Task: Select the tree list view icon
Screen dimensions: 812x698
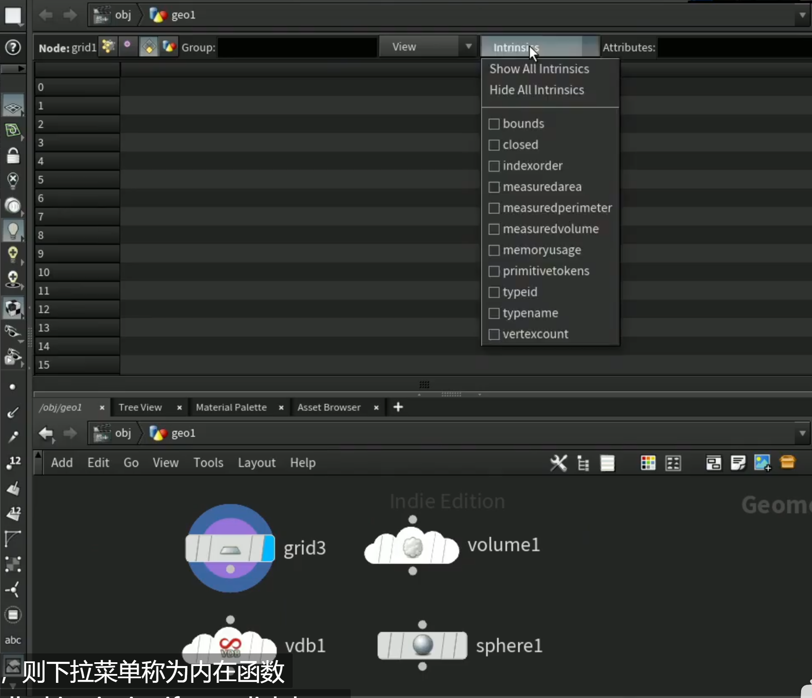Action: point(583,463)
